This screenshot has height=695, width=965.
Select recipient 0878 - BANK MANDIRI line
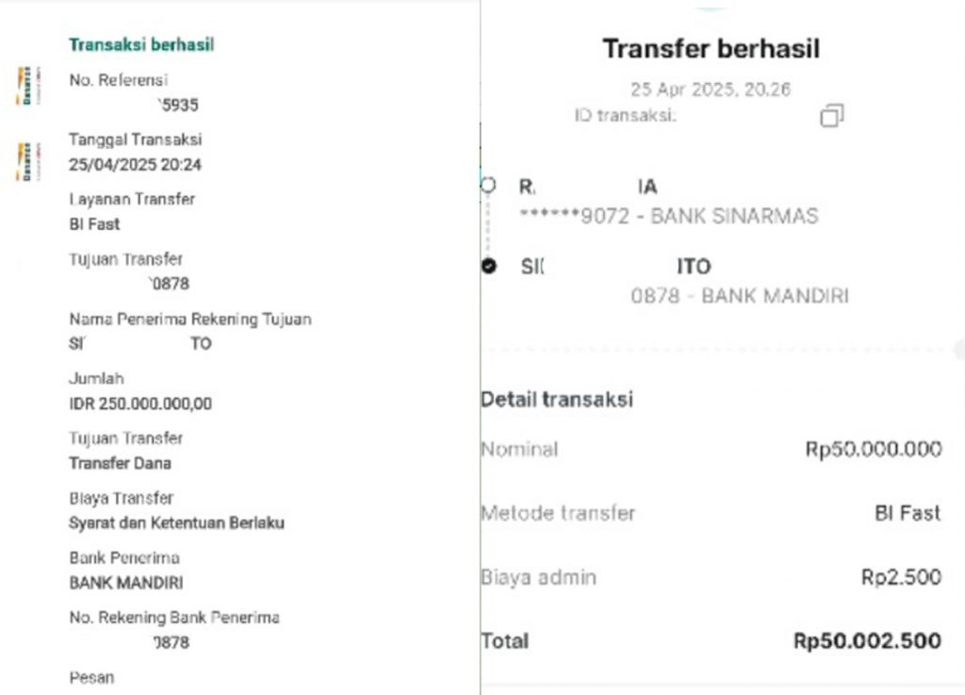click(x=740, y=295)
